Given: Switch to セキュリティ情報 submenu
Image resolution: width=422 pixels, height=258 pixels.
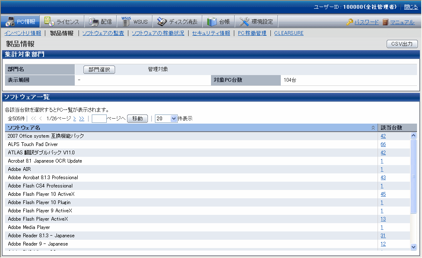Looking at the screenshot, I should pyautogui.click(x=211, y=33).
